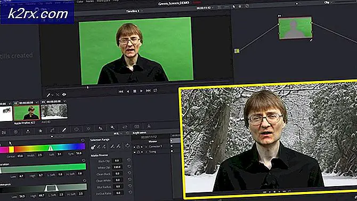The height and width of the screenshot is (201, 357).
Task: Click the green saturation range bar
Action: [43, 168]
